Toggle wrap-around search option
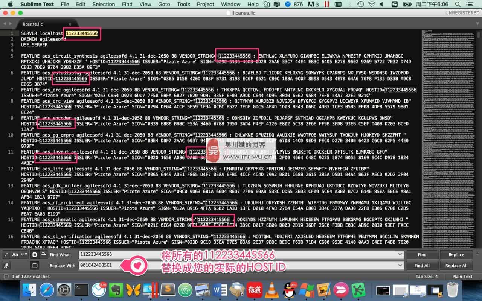This screenshot has height=301, width=482. (35, 255)
